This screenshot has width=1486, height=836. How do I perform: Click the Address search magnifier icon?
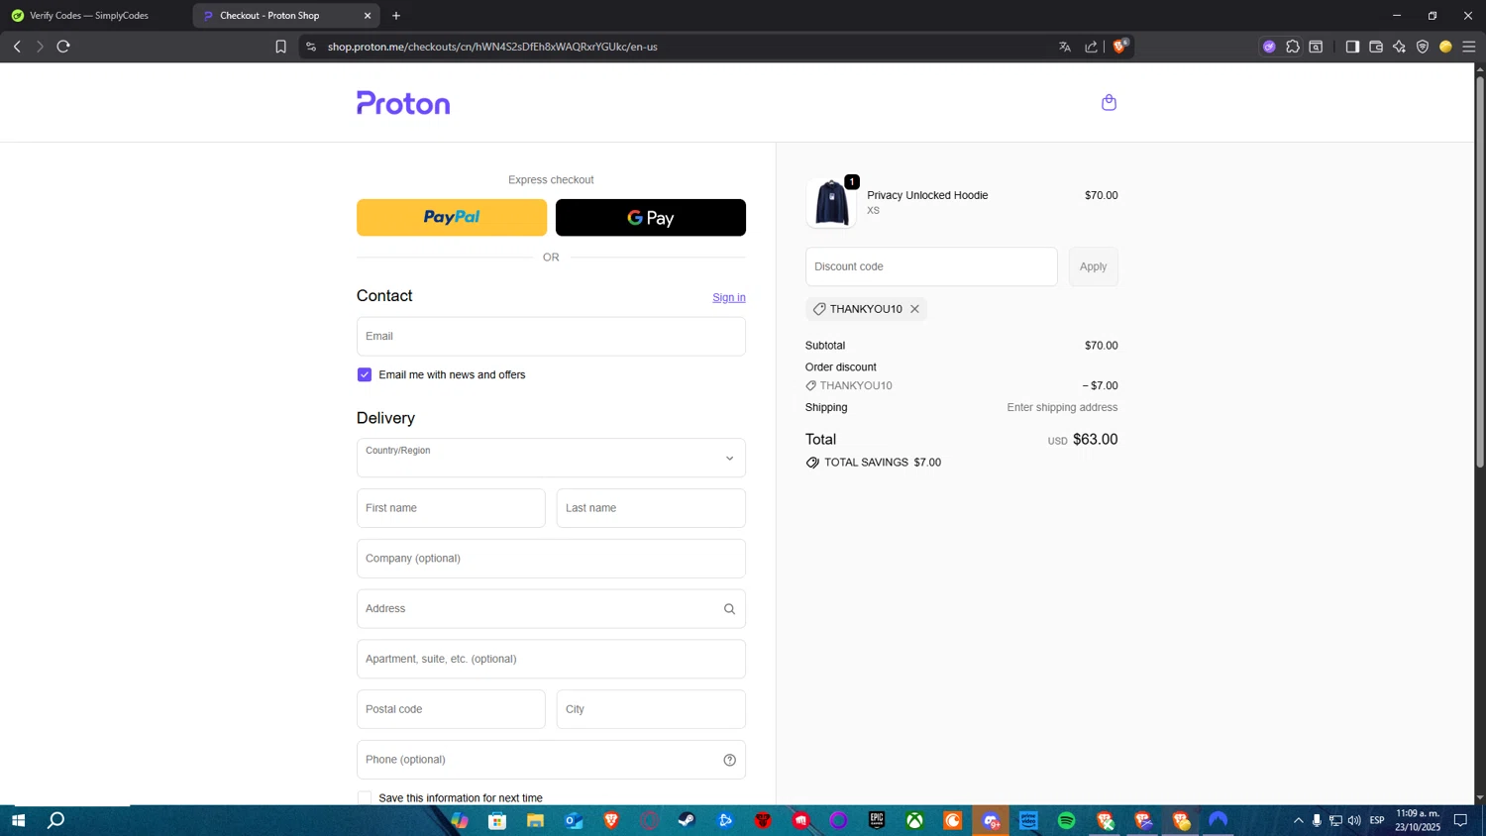tap(729, 609)
